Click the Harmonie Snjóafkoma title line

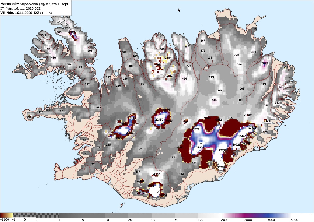click(35, 4)
